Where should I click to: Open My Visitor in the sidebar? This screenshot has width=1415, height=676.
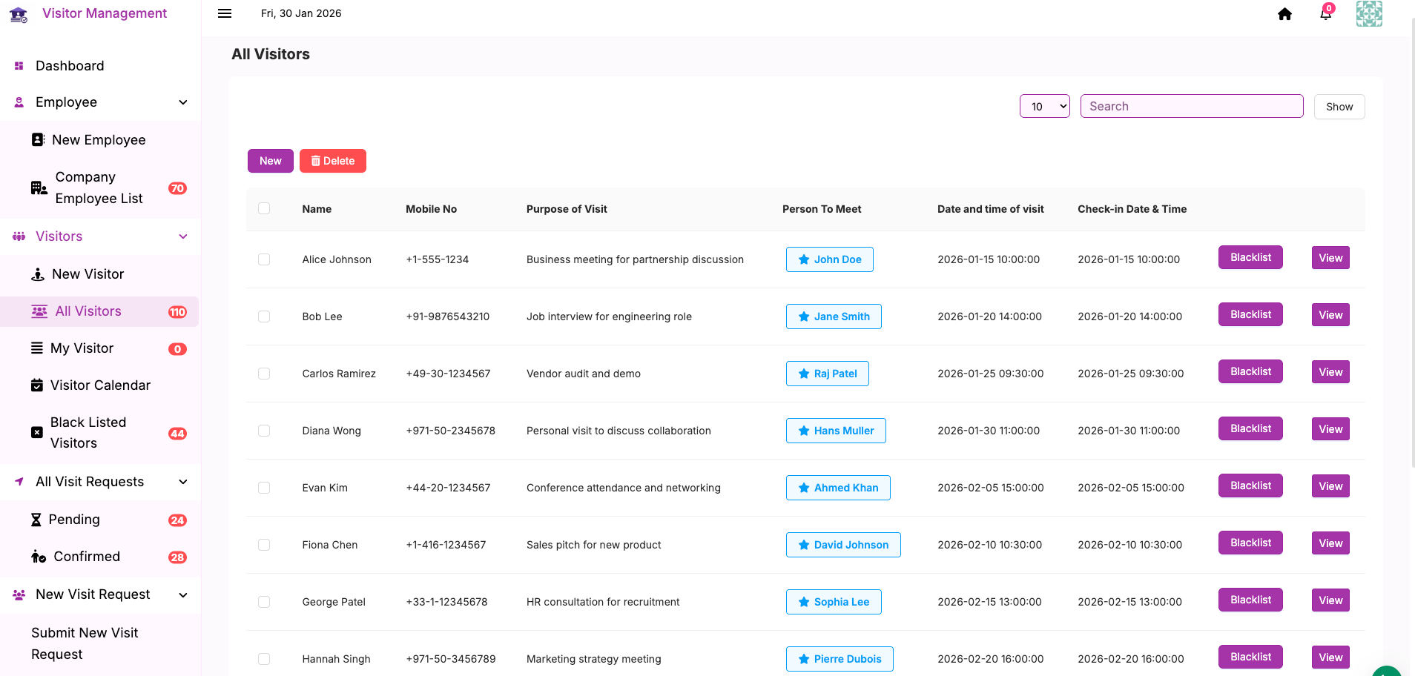tap(82, 348)
